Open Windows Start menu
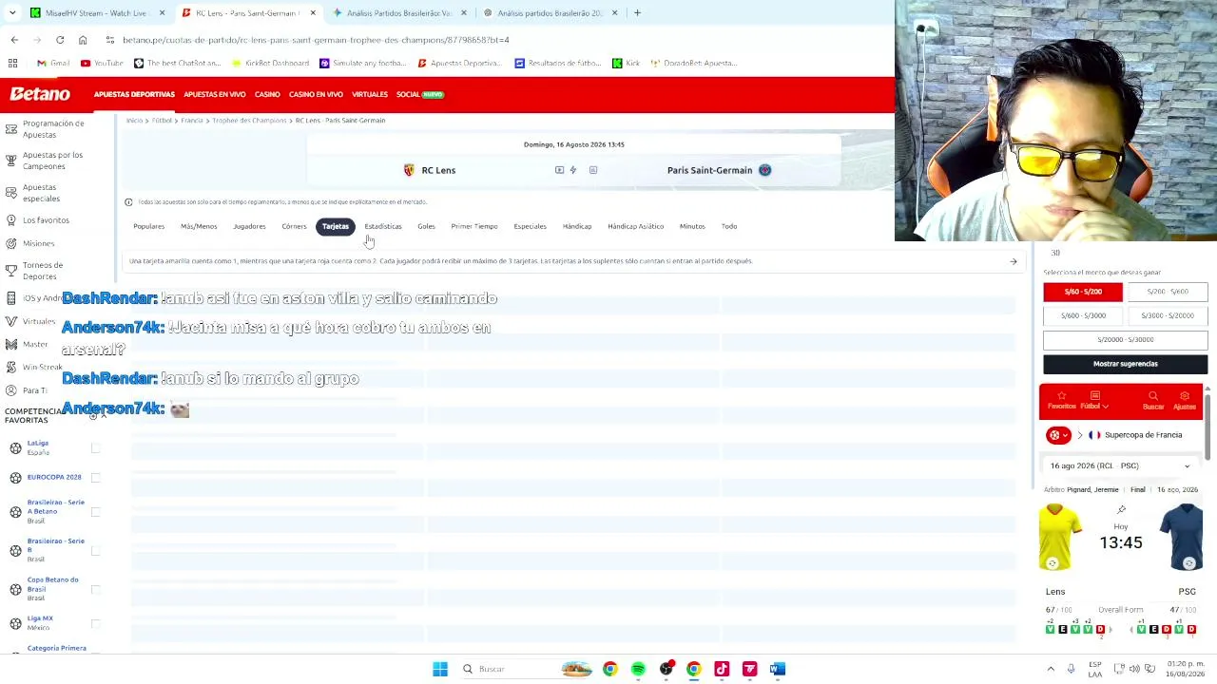 440,669
